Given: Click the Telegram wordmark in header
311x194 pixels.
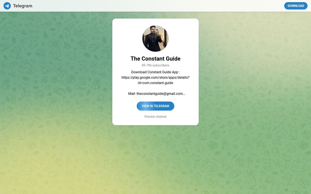Looking at the screenshot, I should point(23,6).
